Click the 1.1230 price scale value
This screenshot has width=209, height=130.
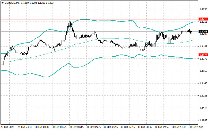[203, 9]
